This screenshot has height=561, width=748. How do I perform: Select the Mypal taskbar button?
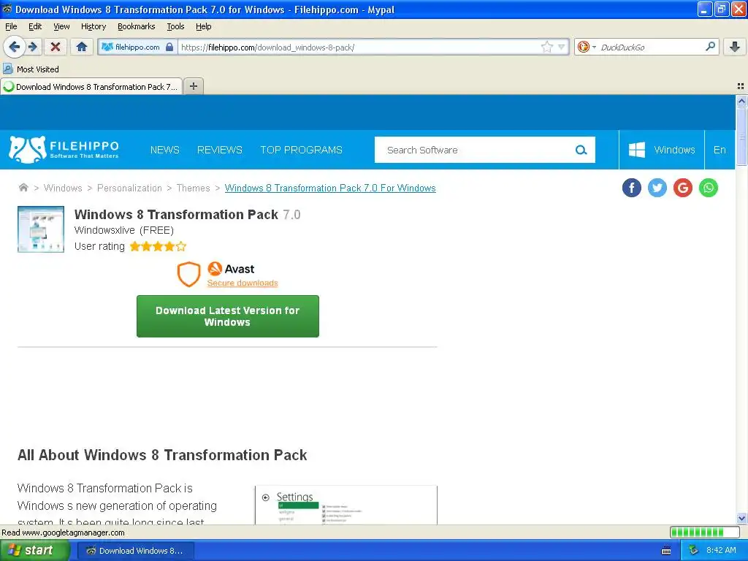(x=135, y=551)
